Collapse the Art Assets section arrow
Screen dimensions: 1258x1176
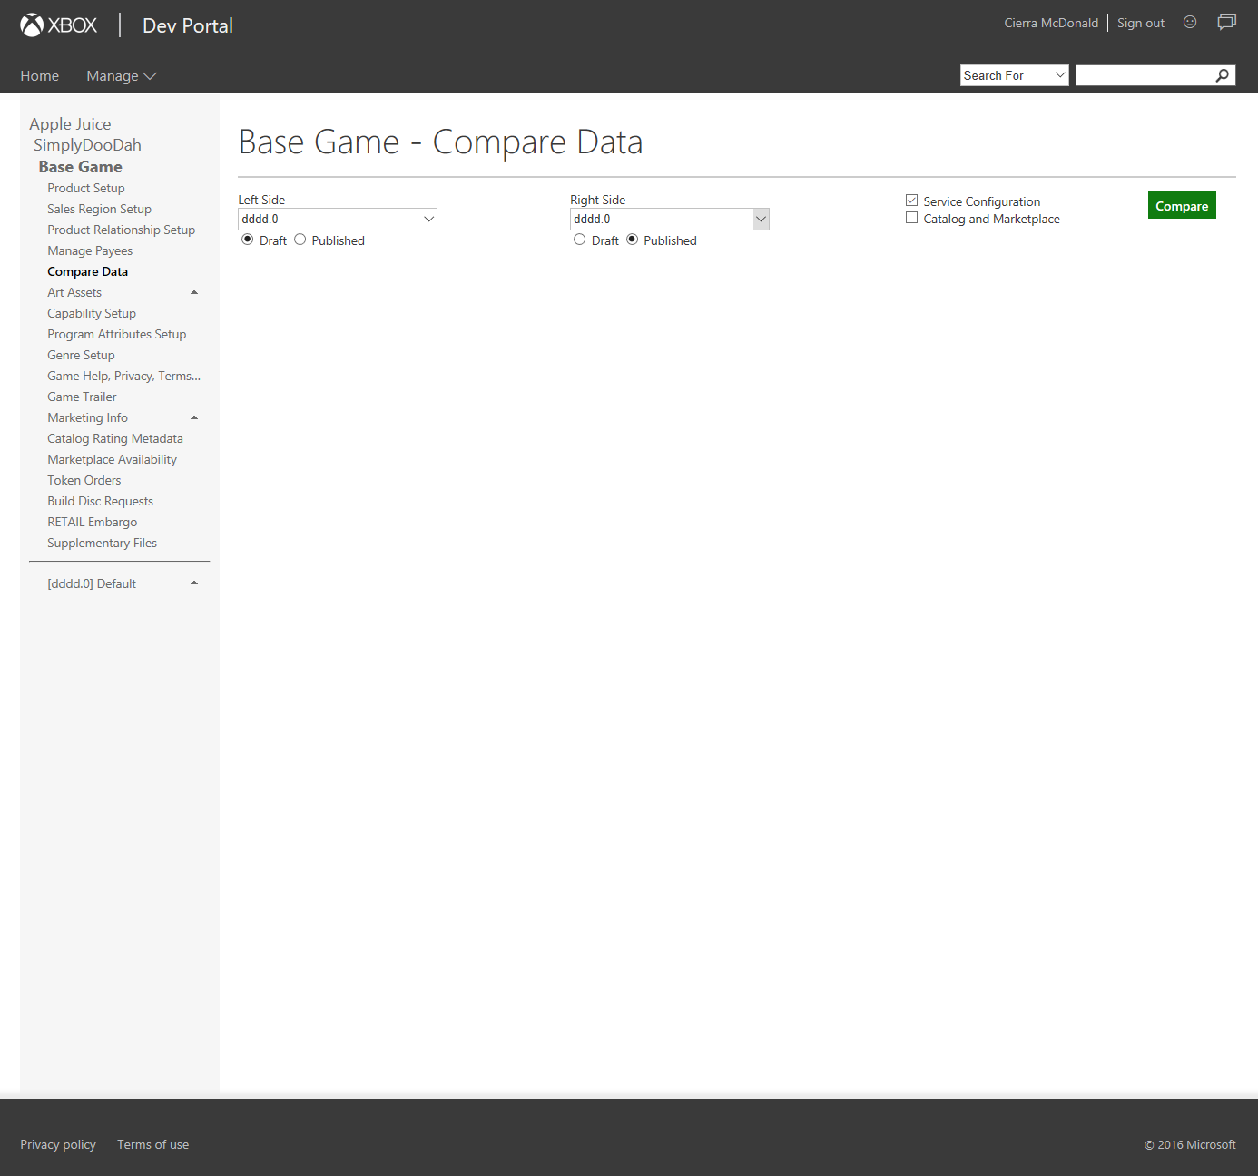click(x=194, y=292)
